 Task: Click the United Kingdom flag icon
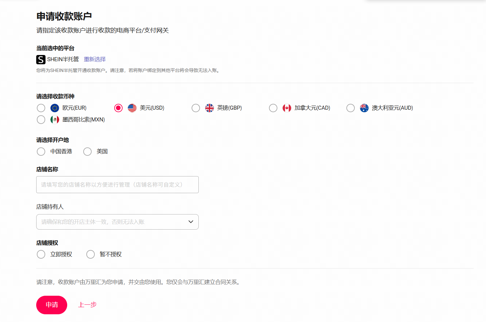click(209, 108)
